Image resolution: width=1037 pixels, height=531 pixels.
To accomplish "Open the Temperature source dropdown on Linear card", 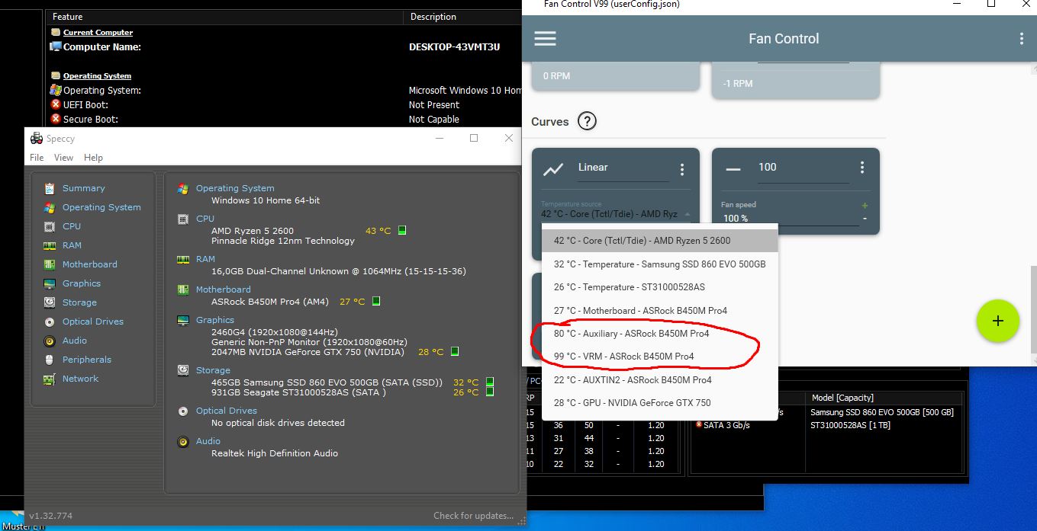I will coord(615,215).
